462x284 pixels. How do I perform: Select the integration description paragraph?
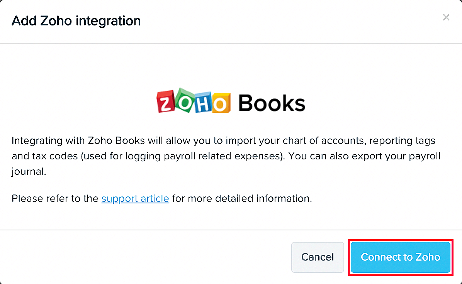click(226, 156)
